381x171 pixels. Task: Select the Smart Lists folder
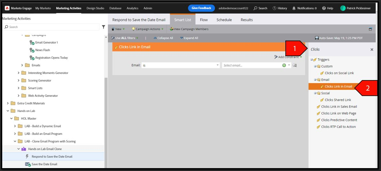[x=35, y=88]
